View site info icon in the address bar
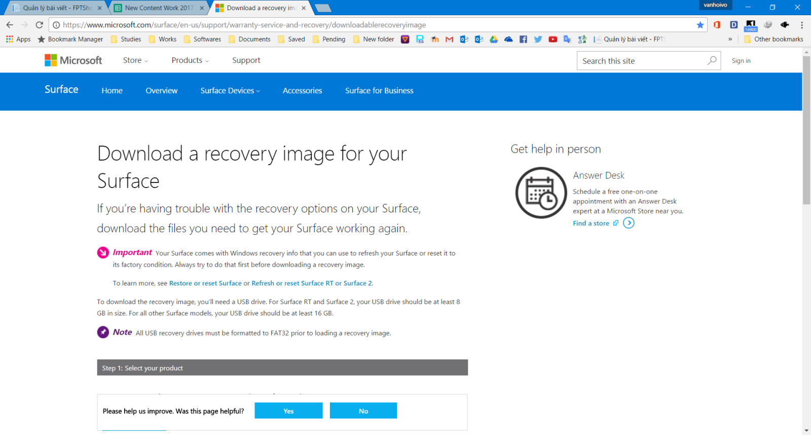 56,25
